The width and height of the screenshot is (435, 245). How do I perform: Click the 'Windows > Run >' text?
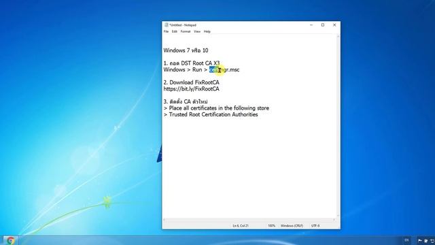[186, 69]
